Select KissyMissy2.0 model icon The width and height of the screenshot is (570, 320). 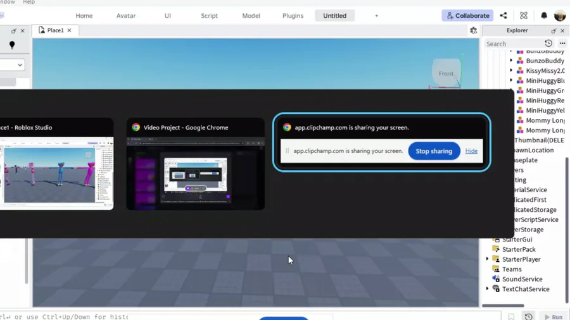(x=520, y=70)
